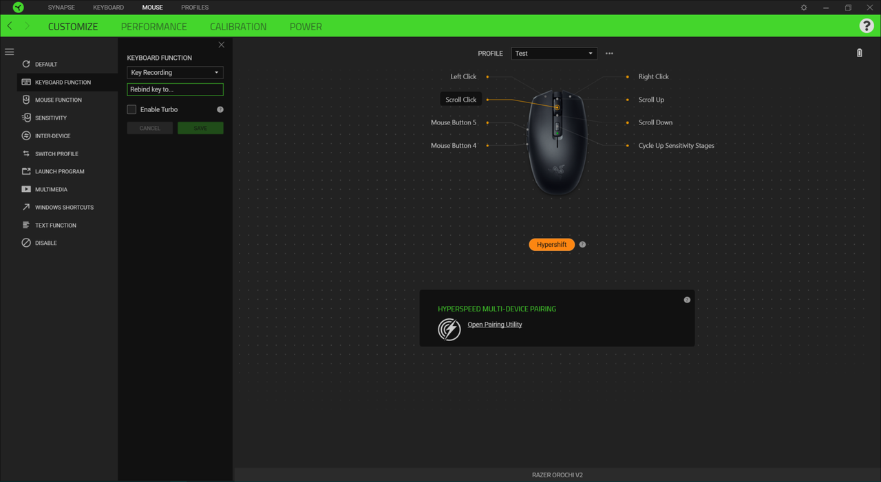Select the Mouse Button 5 assignment
The width and height of the screenshot is (881, 482).
pyautogui.click(x=454, y=122)
